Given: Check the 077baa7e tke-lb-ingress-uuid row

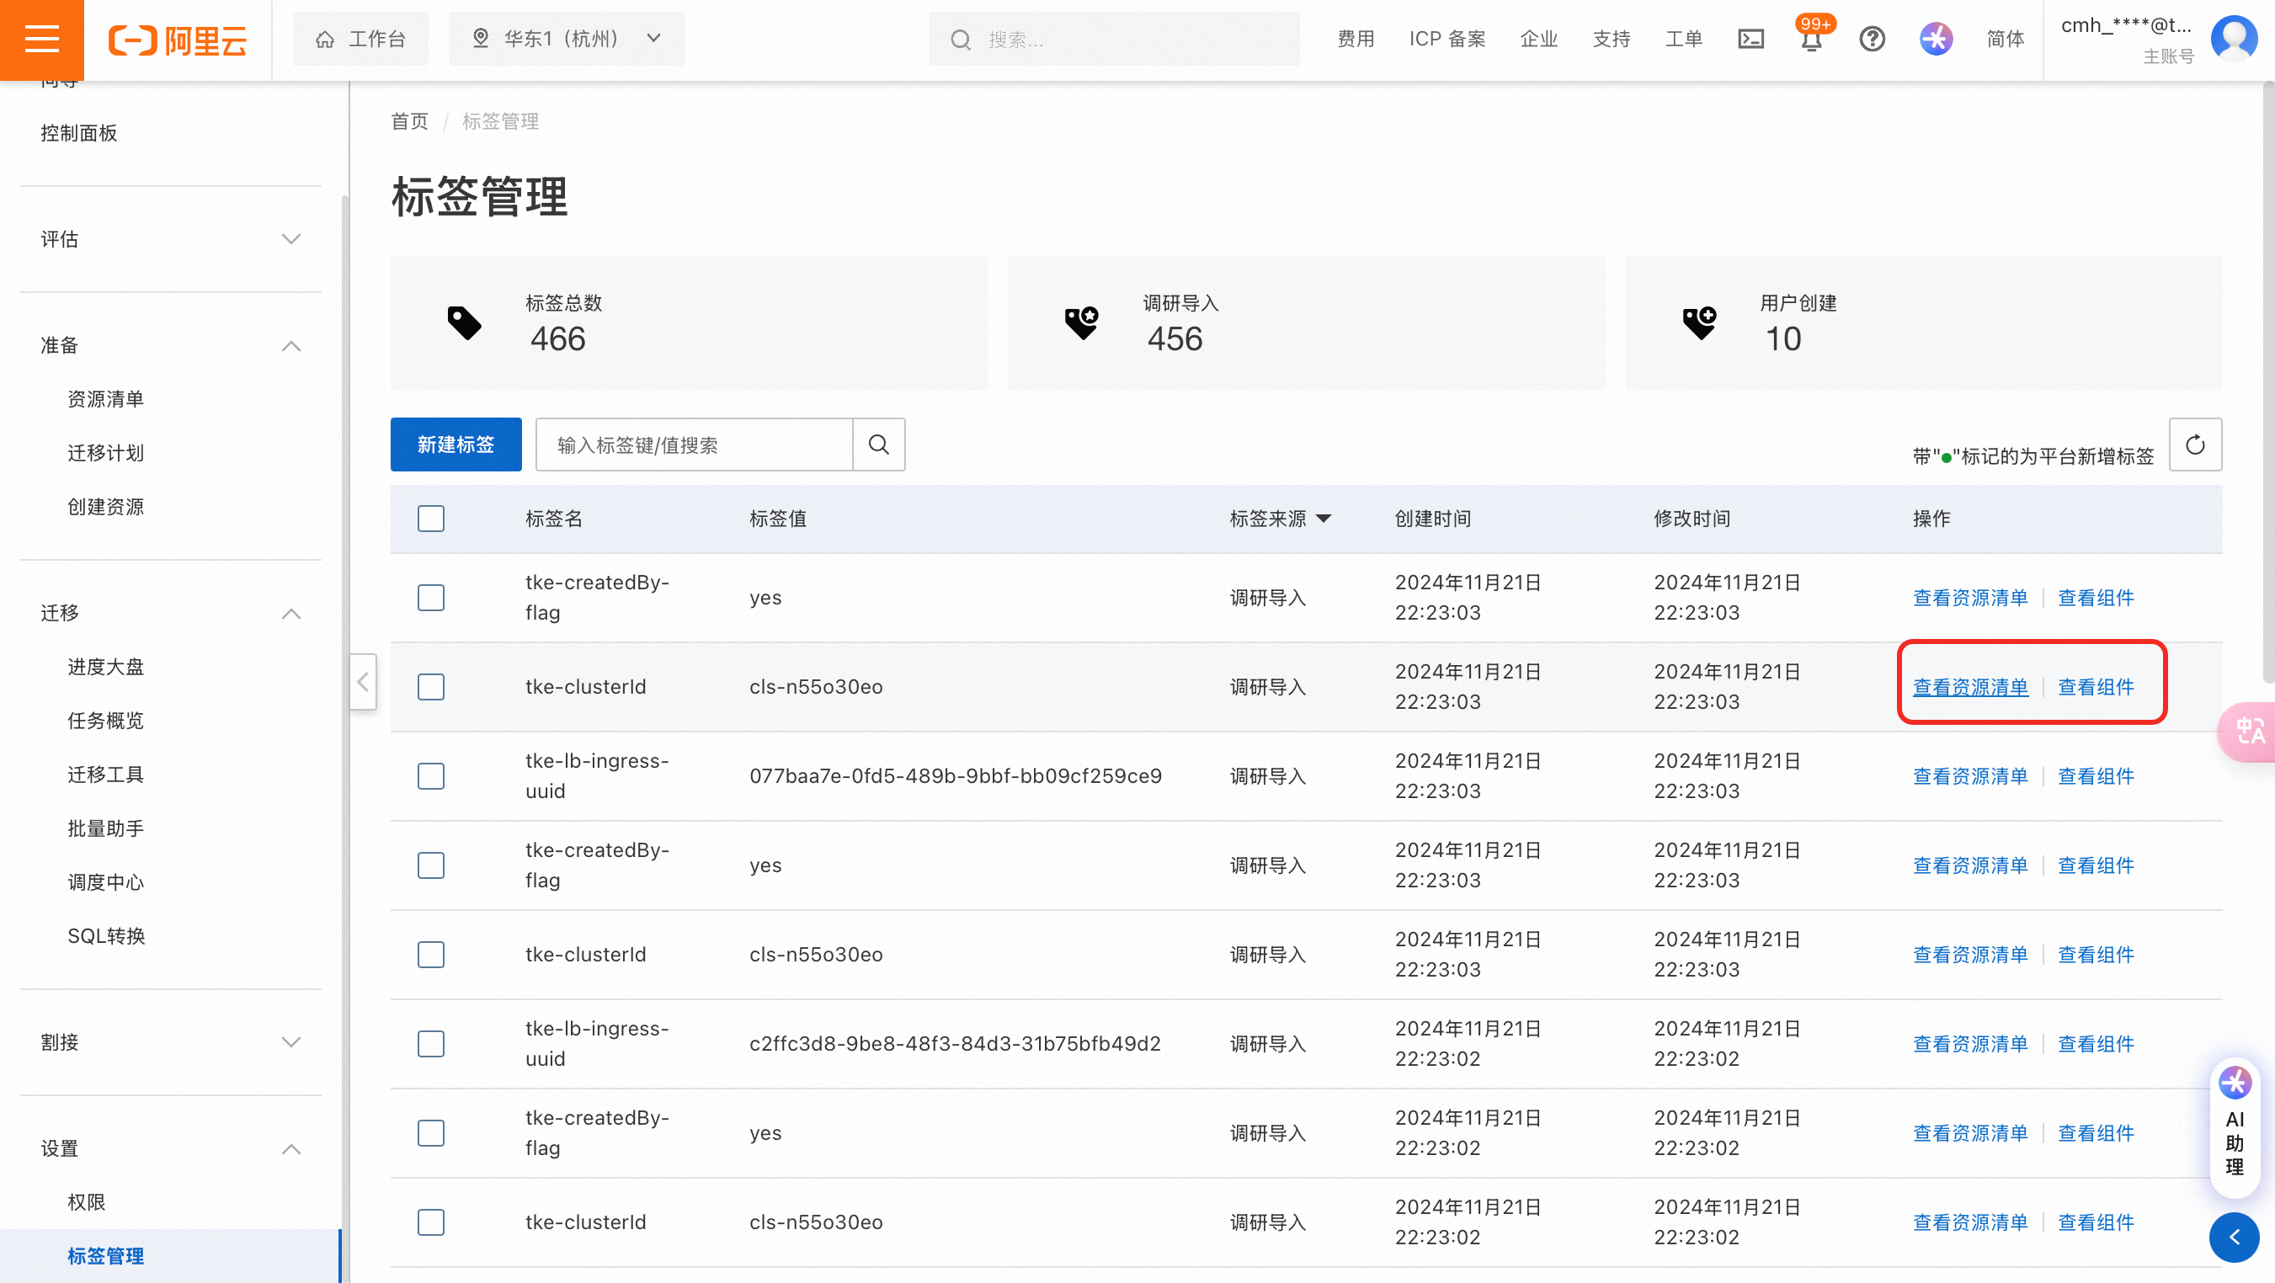Looking at the screenshot, I should pyautogui.click(x=431, y=776).
